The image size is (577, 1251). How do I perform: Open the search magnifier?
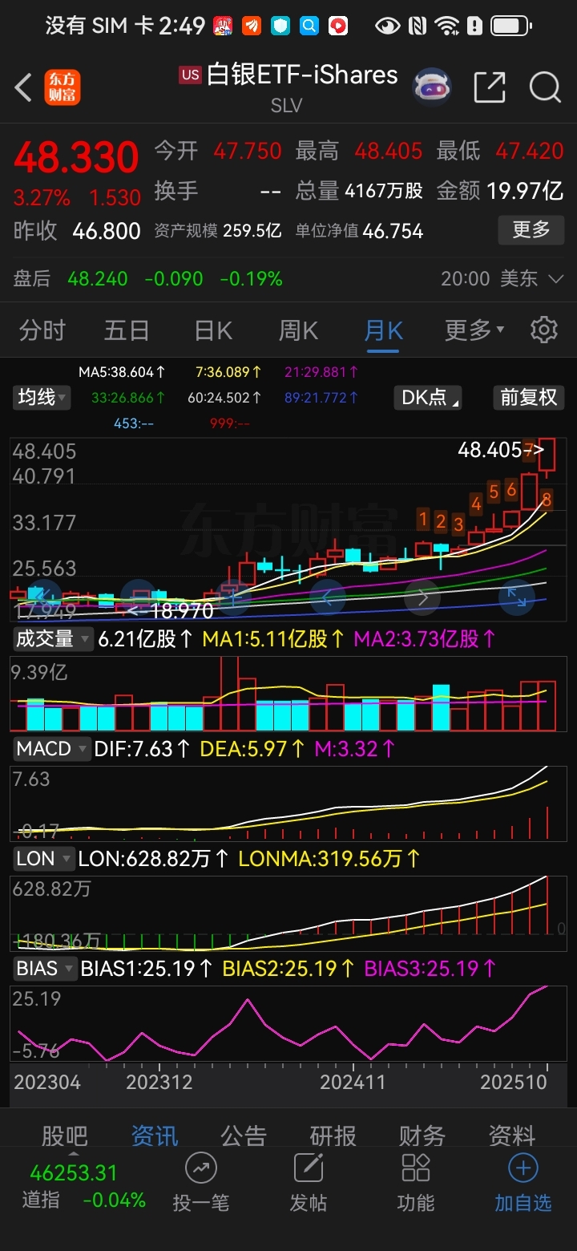546,87
